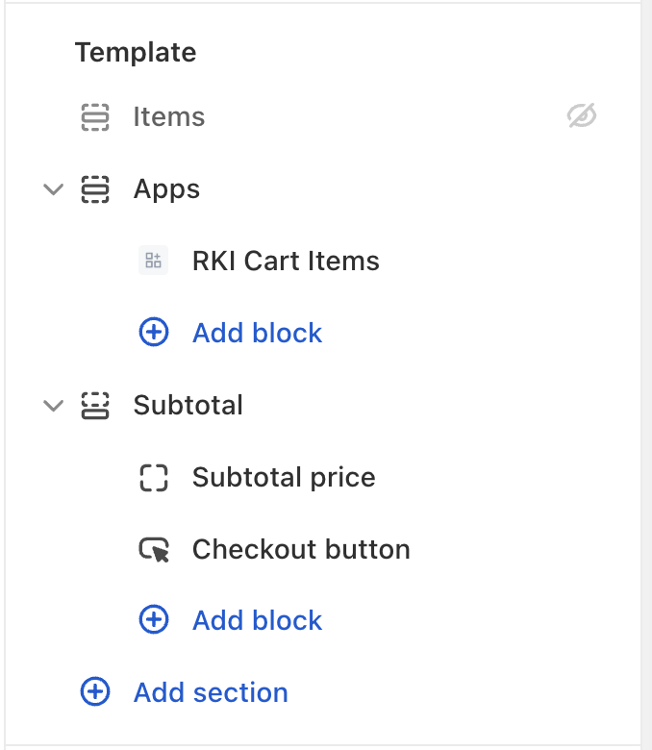Open the RKI Cart Items block
The image size is (652, 750).
point(286,261)
